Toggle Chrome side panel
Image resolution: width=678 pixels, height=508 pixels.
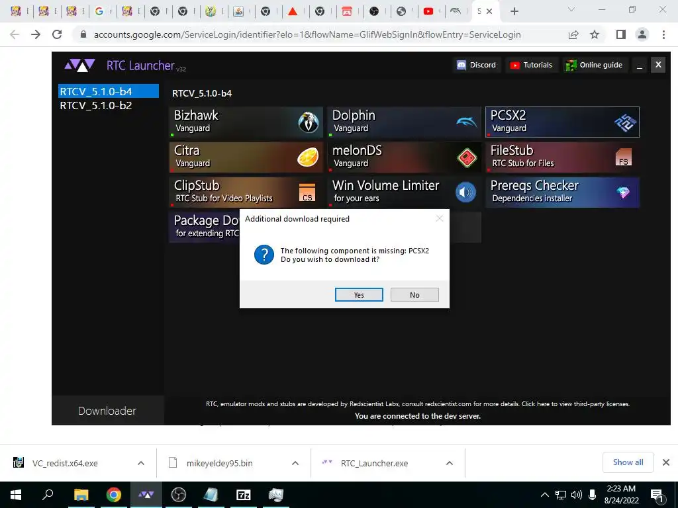pos(621,34)
